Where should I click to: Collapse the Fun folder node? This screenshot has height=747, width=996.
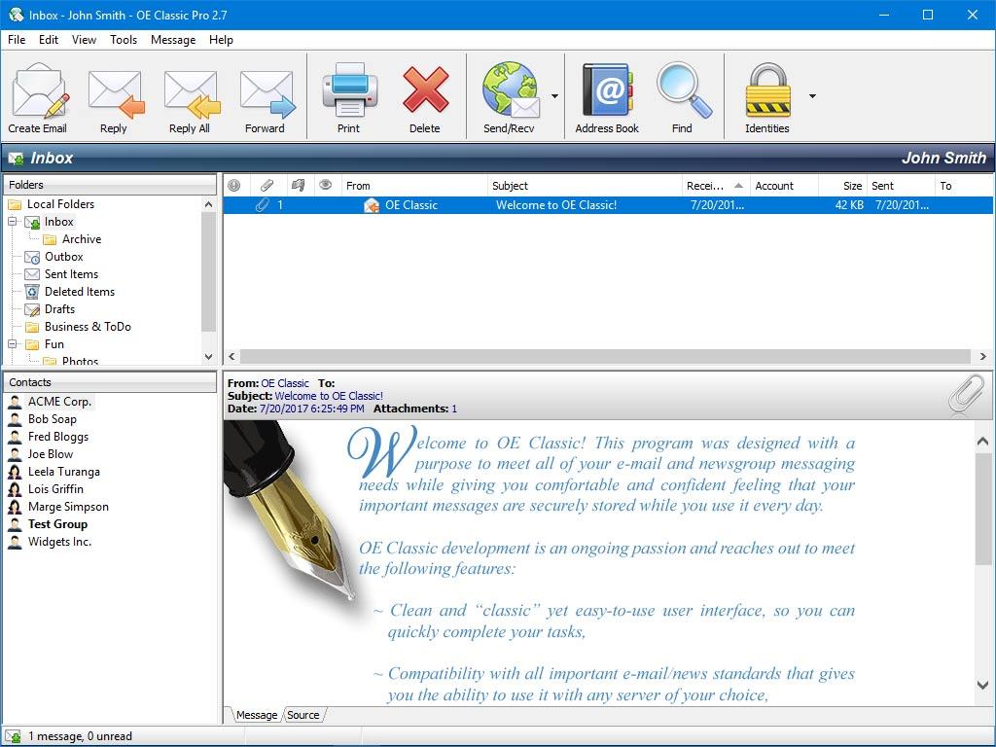click(12, 344)
